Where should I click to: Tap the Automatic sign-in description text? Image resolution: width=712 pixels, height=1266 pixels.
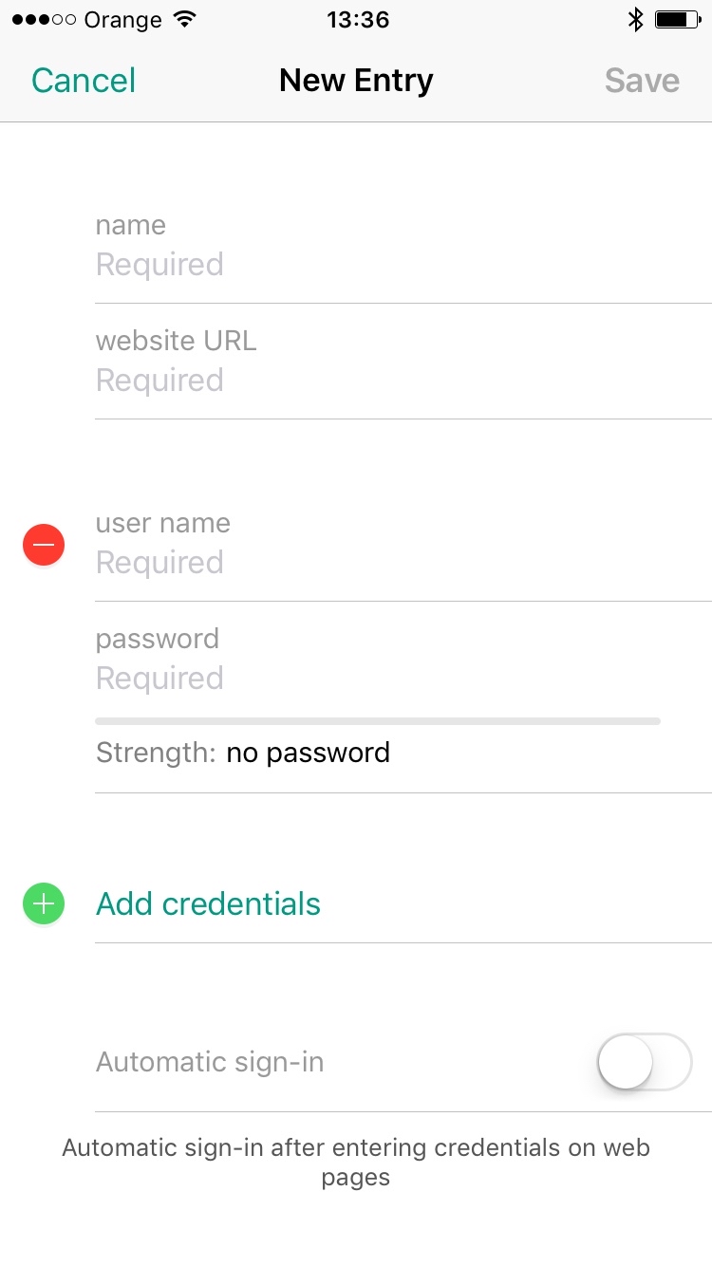click(x=356, y=1163)
